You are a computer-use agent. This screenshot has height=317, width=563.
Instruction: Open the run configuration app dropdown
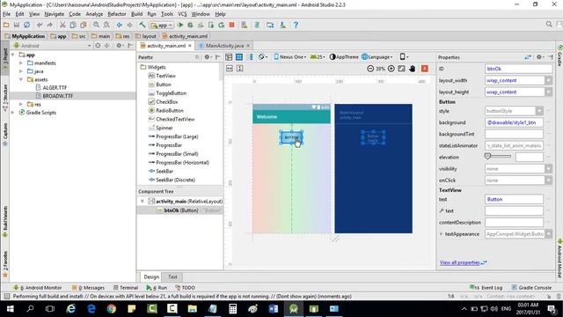162,26
